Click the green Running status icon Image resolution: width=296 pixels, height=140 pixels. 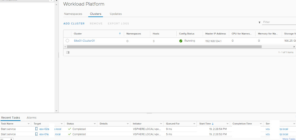coord(181,41)
